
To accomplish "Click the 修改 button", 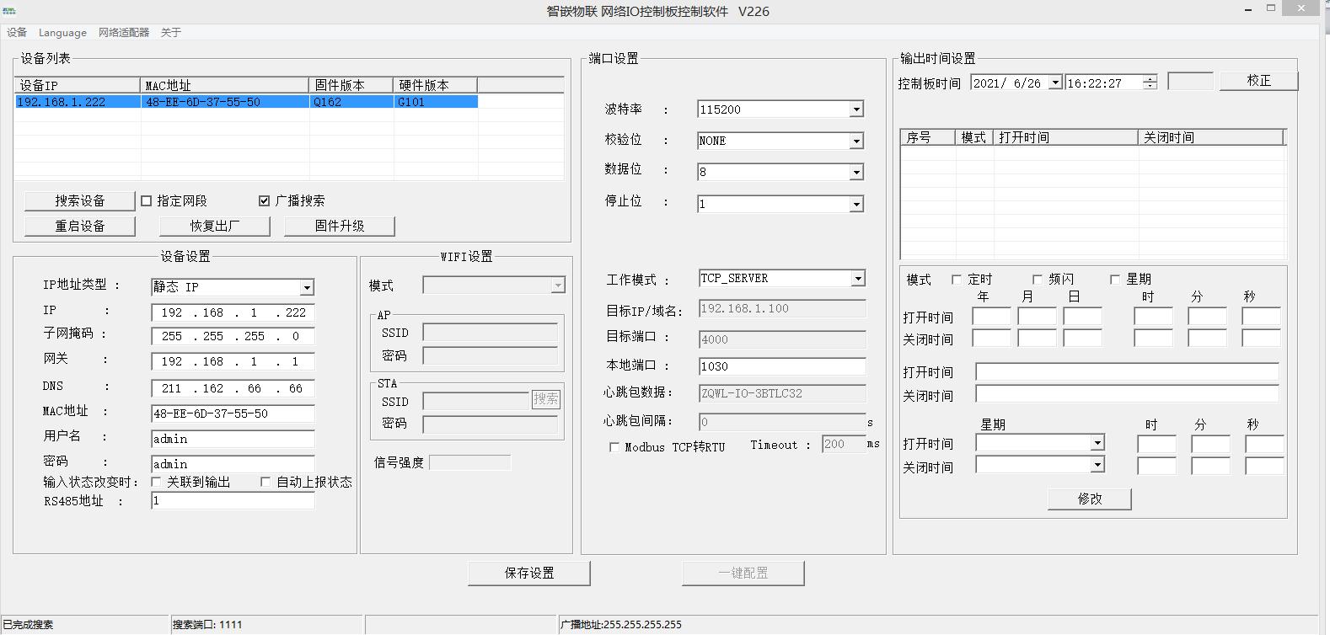I will coord(1090,499).
